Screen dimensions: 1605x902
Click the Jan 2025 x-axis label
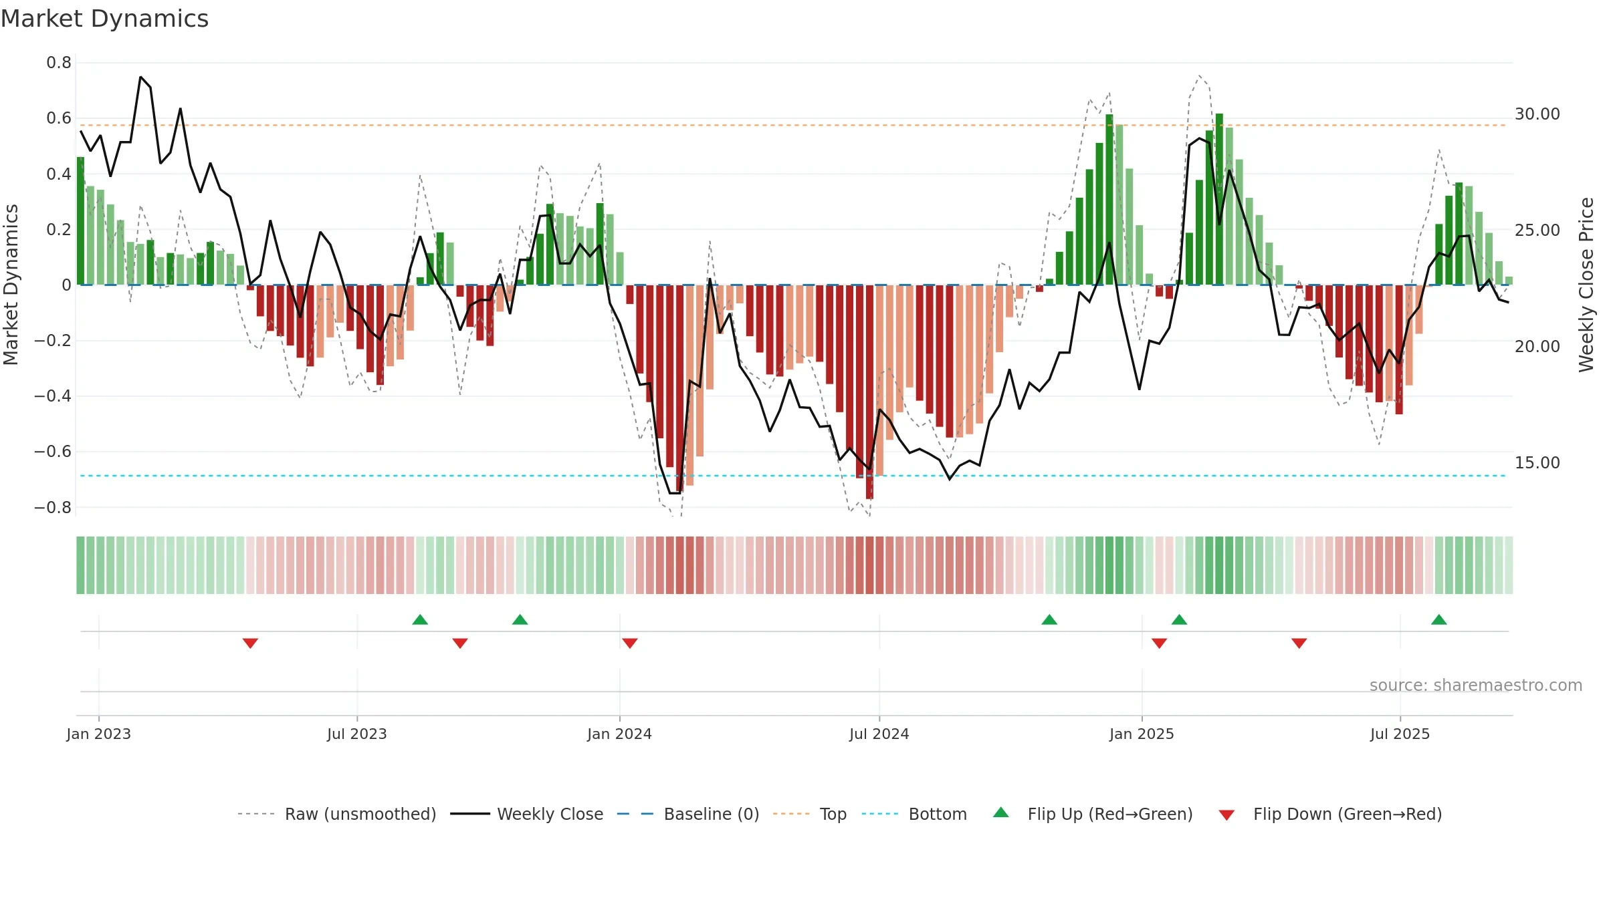1142,734
